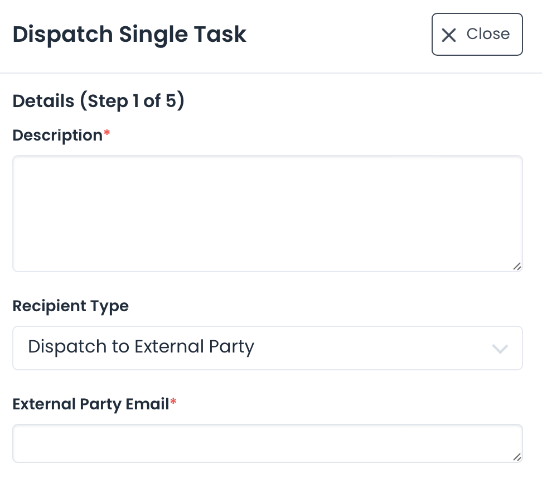This screenshot has width=542, height=483.
Task: Focus the External Party Email field
Action: (x=262, y=443)
